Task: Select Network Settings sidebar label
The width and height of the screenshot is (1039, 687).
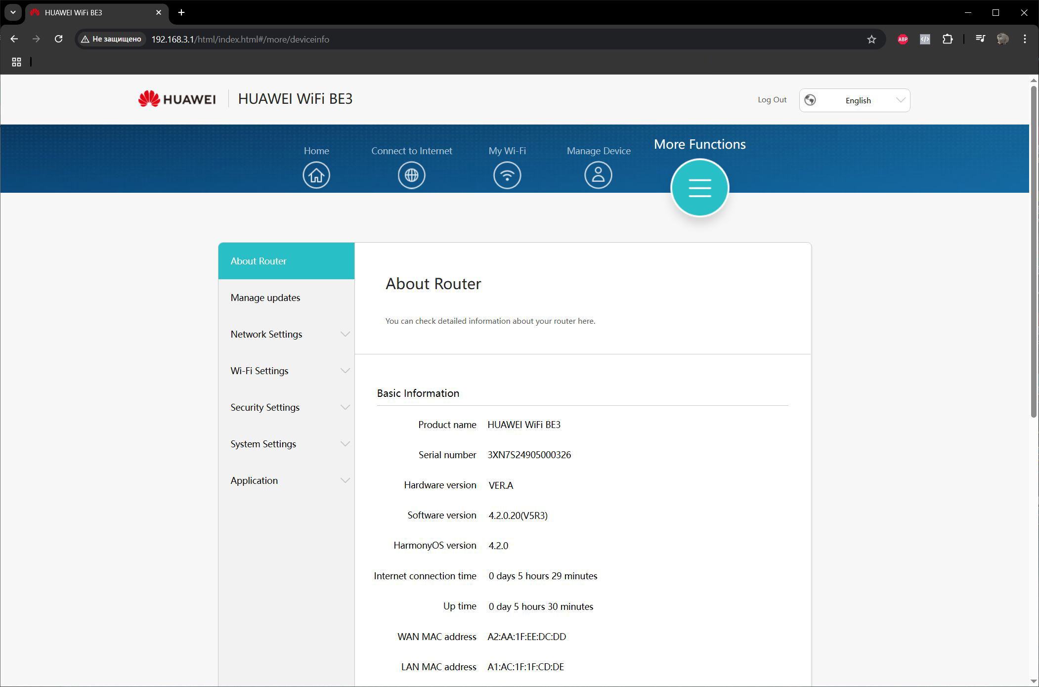Action: (x=266, y=334)
